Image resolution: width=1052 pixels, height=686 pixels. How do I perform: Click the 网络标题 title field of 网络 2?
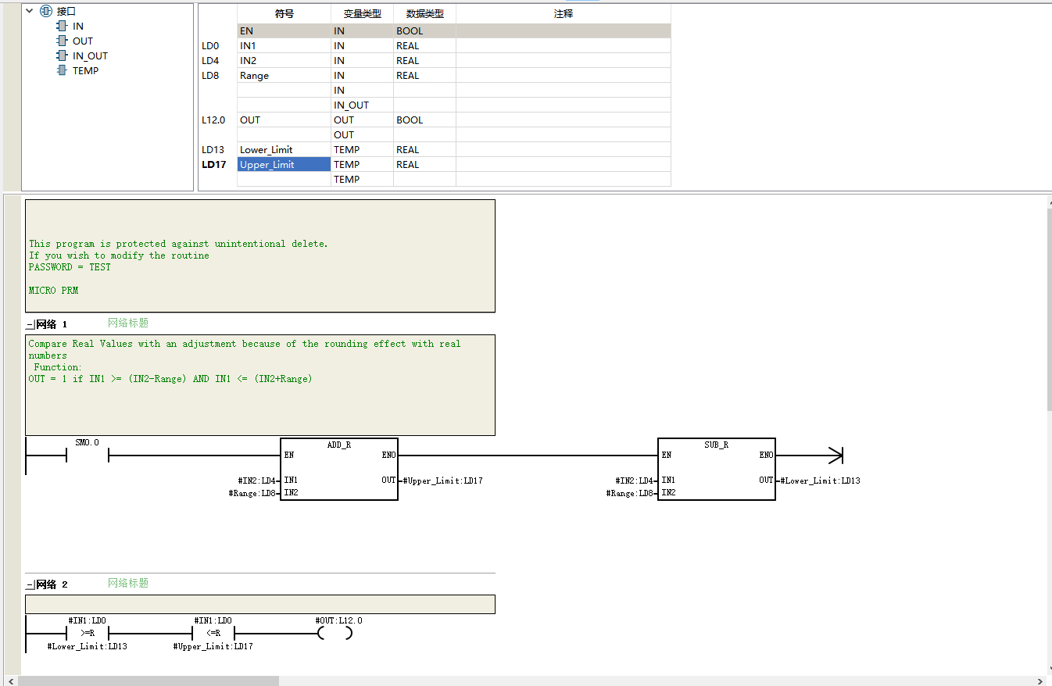coord(128,584)
